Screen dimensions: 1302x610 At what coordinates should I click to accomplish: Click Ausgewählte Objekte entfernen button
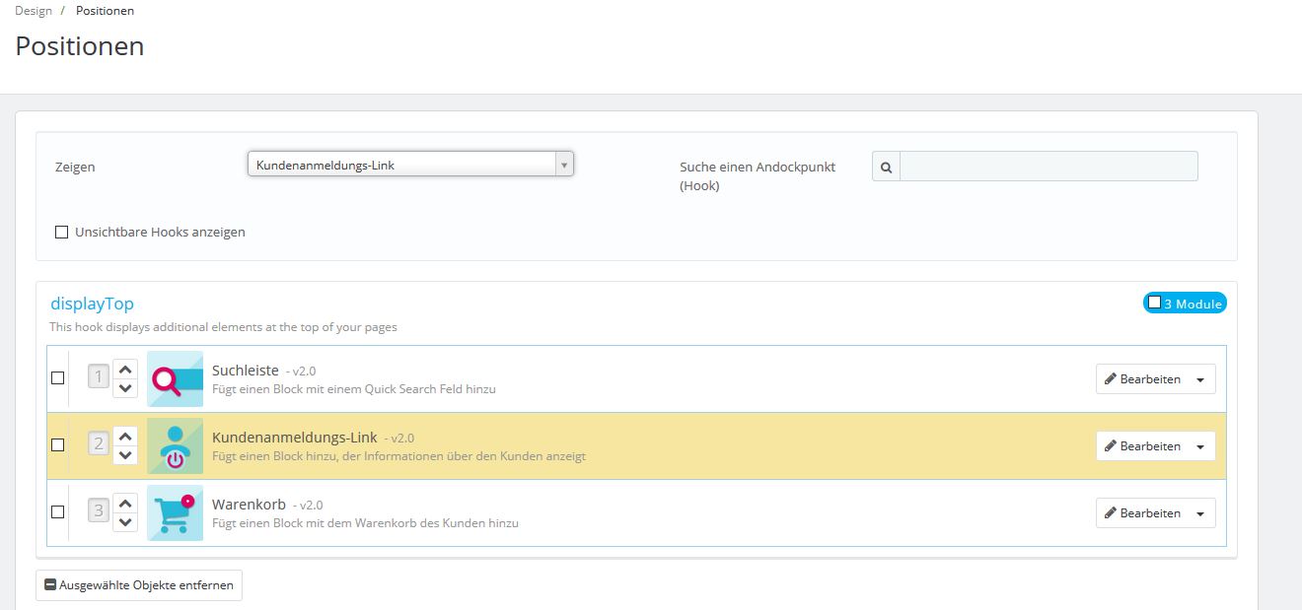coord(139,585)
